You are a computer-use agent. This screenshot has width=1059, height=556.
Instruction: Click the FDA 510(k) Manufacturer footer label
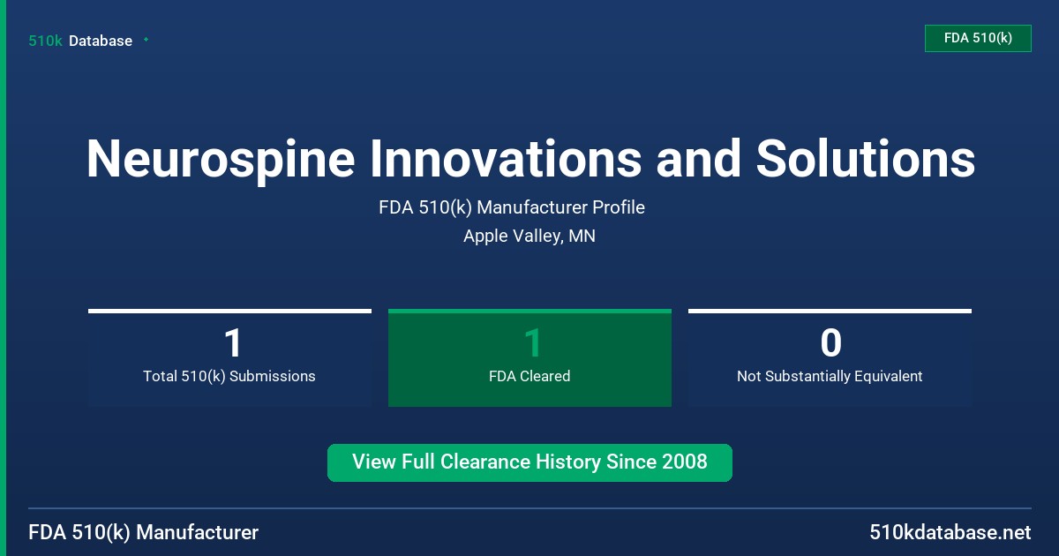tap(144, 533)
